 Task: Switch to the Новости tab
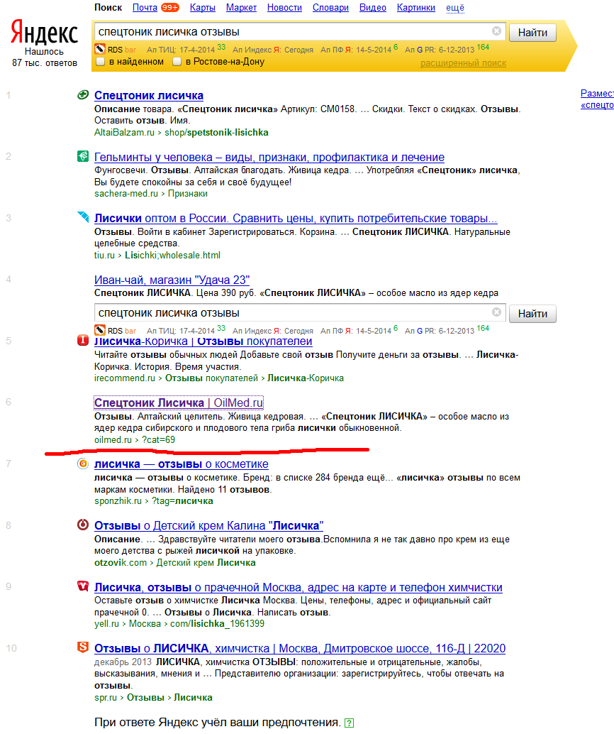point(284,8)
